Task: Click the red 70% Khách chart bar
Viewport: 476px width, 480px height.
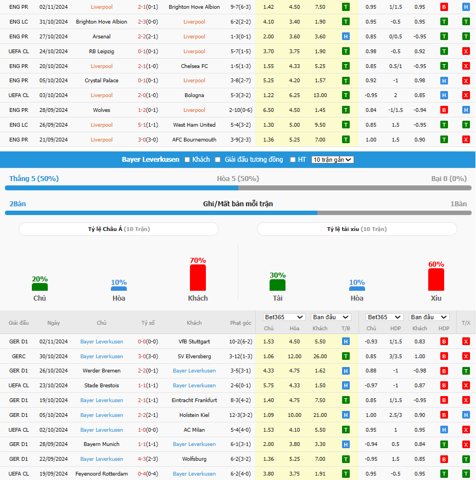Action: [198, 278]
